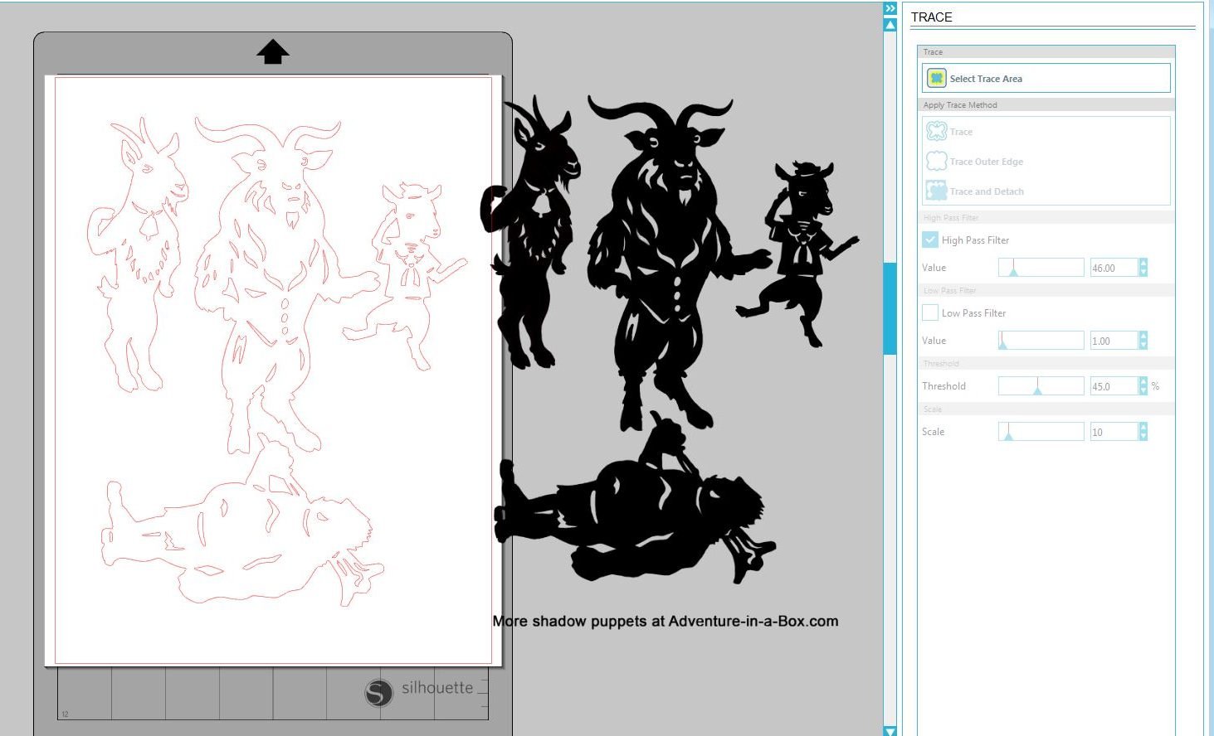Viewport: 1214px width, 736px height.
Task: Decrease the Threshold value with the stepper
Action: click(1143, 390)
